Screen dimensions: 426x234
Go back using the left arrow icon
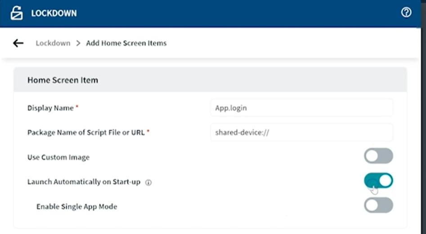pyautogui.click(x=18, y=43)
